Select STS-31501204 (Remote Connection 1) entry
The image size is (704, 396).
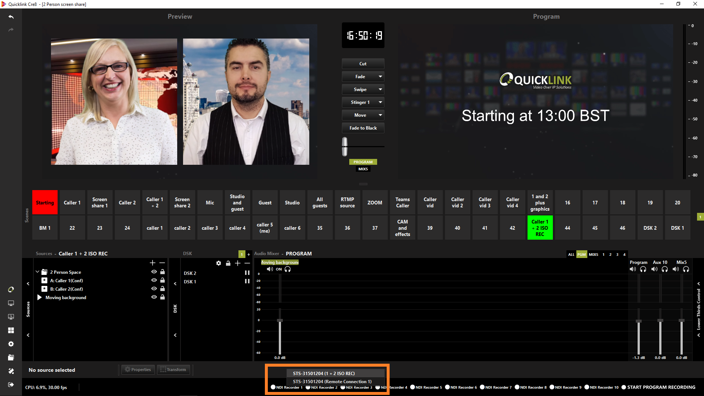pyautogui.click(x=335, y=381)
